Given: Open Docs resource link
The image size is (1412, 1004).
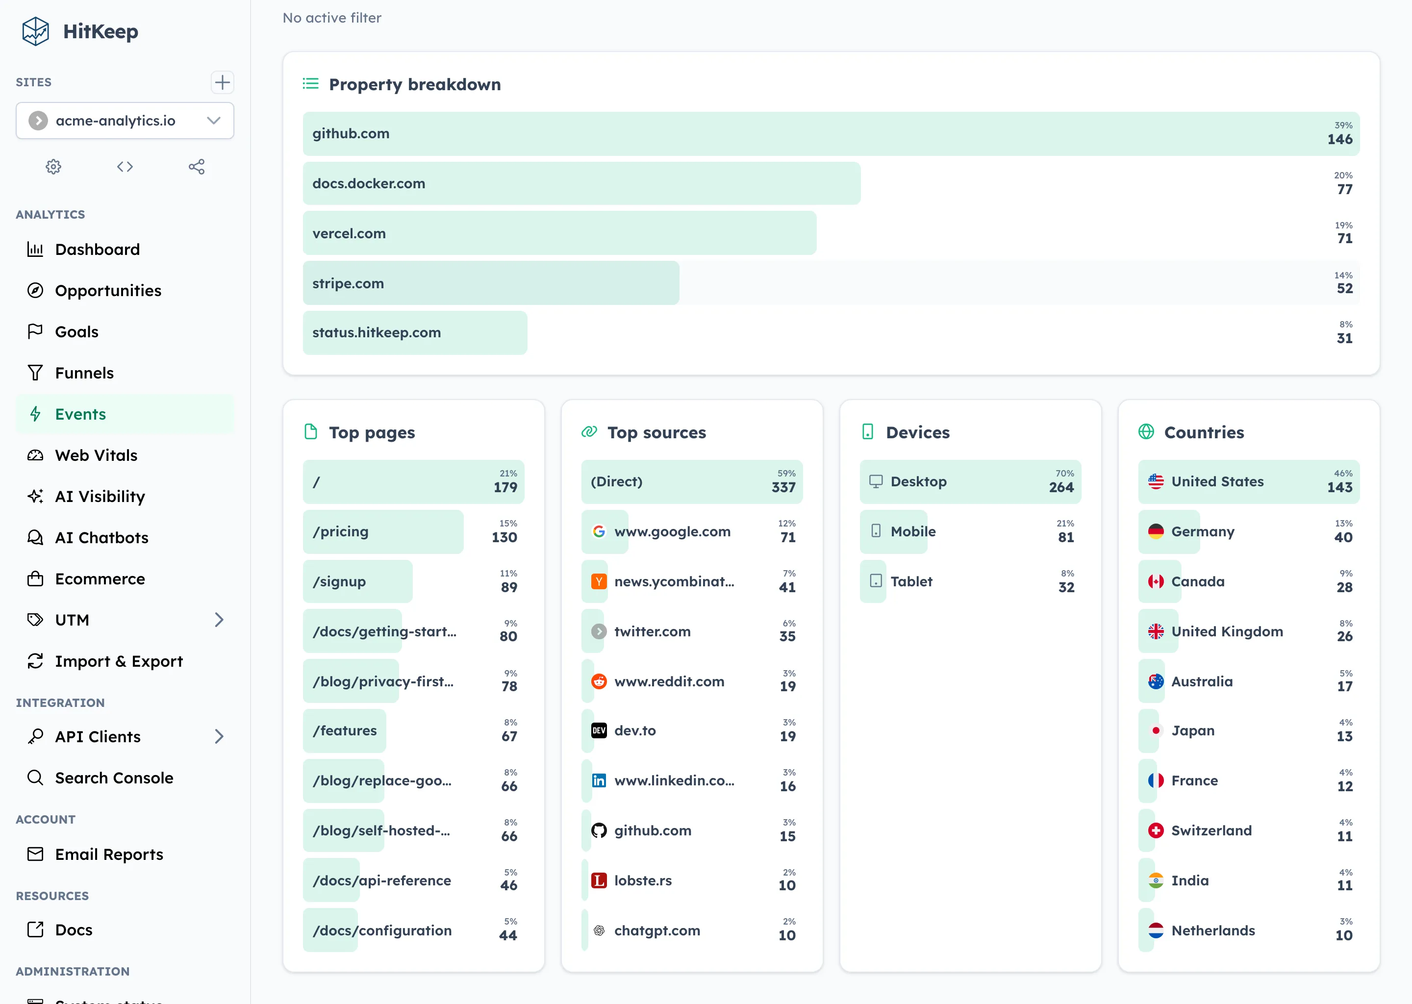Looking at the screenshot, I should pos(125,930).
